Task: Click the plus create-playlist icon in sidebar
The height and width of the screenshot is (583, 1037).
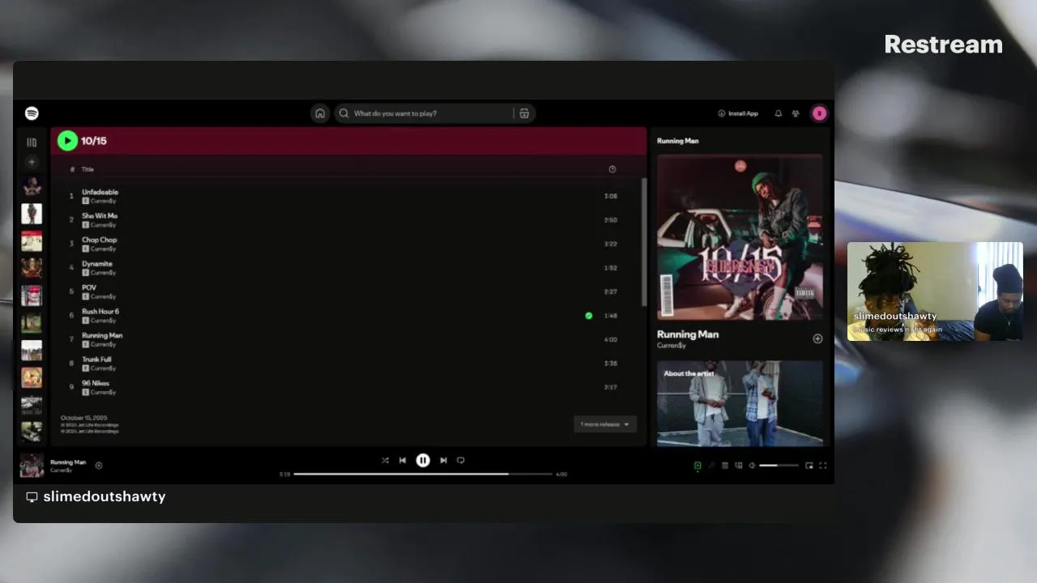Action: pos(32,162)
